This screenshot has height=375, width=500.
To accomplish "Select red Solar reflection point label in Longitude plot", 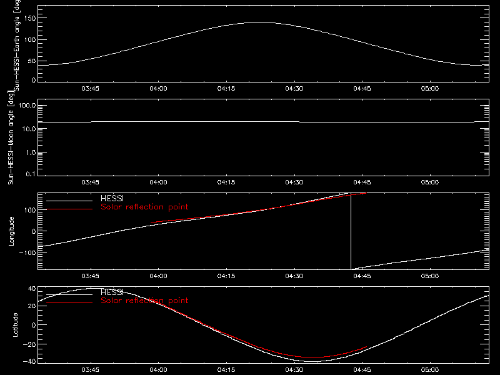I will coord(144,207).
